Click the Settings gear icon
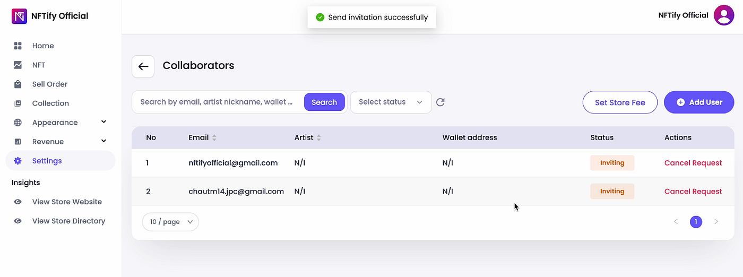Image resolution: width=743 pixels, height=277 pixels. point(18,160)
